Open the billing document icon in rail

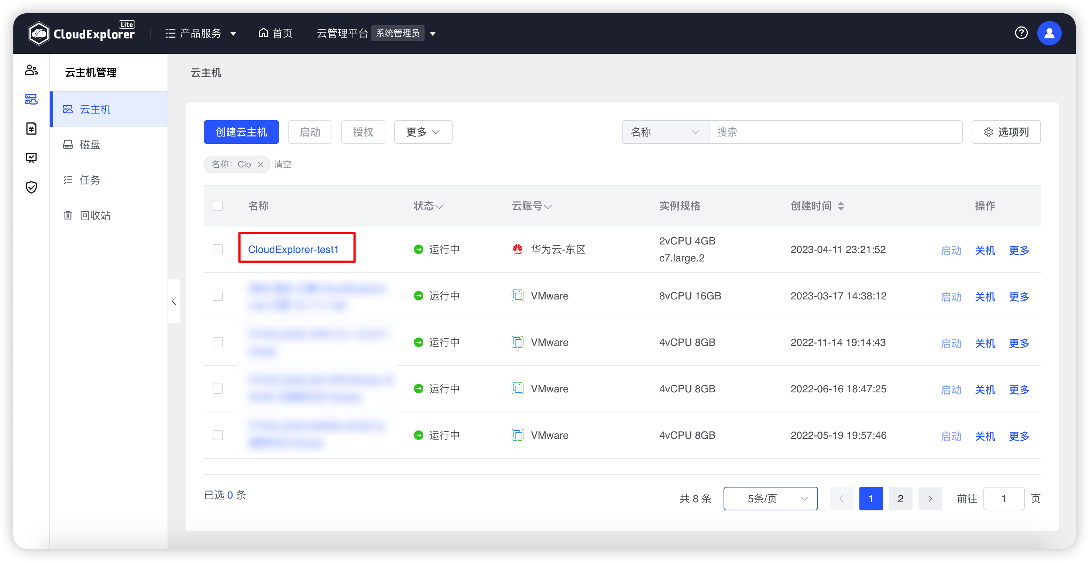point(31,128)
